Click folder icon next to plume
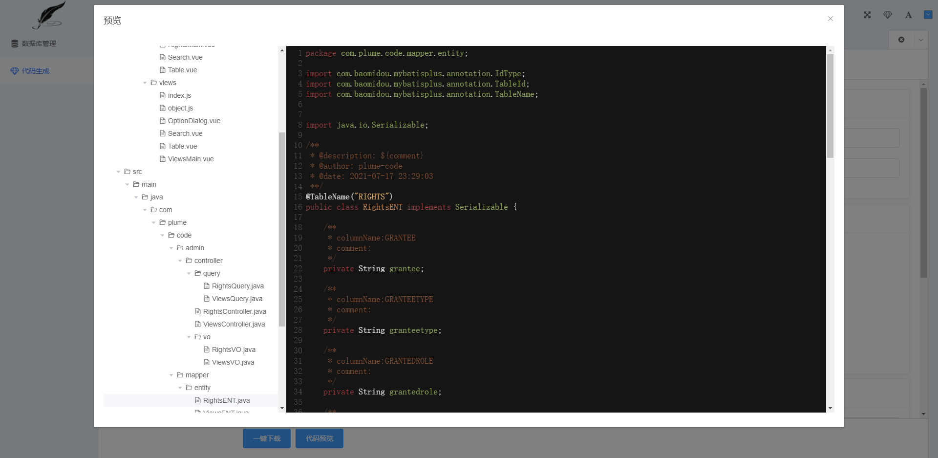 (x=163, y=222)
